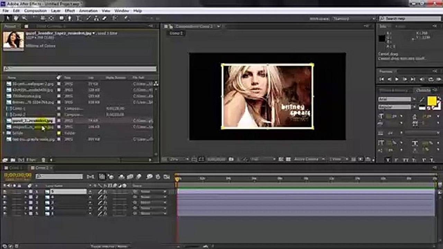
Task: Select Comp 2 in the Project panel list
Action: 19,114
